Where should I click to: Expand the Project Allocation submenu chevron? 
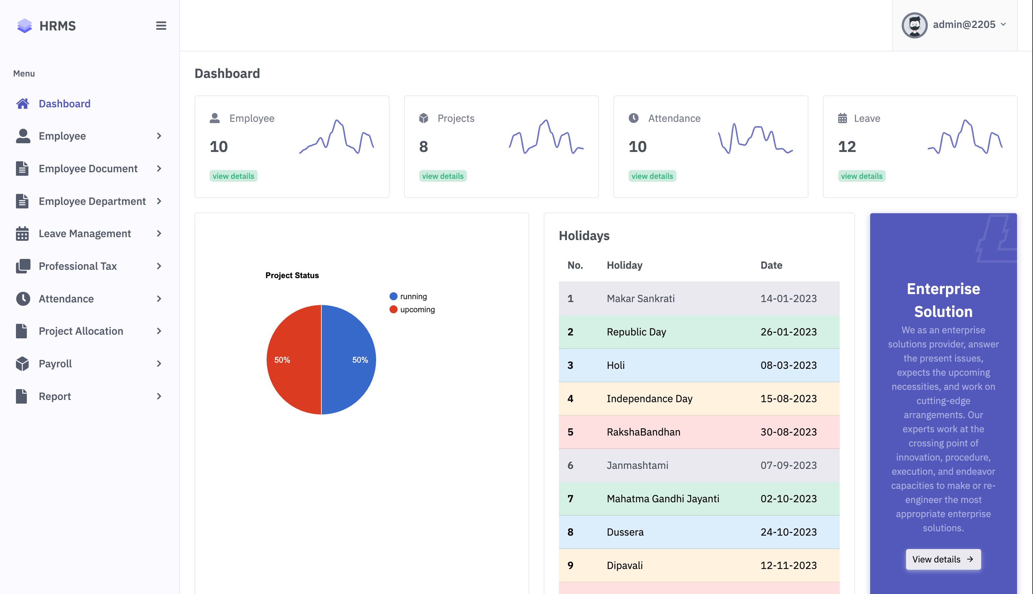159,331
